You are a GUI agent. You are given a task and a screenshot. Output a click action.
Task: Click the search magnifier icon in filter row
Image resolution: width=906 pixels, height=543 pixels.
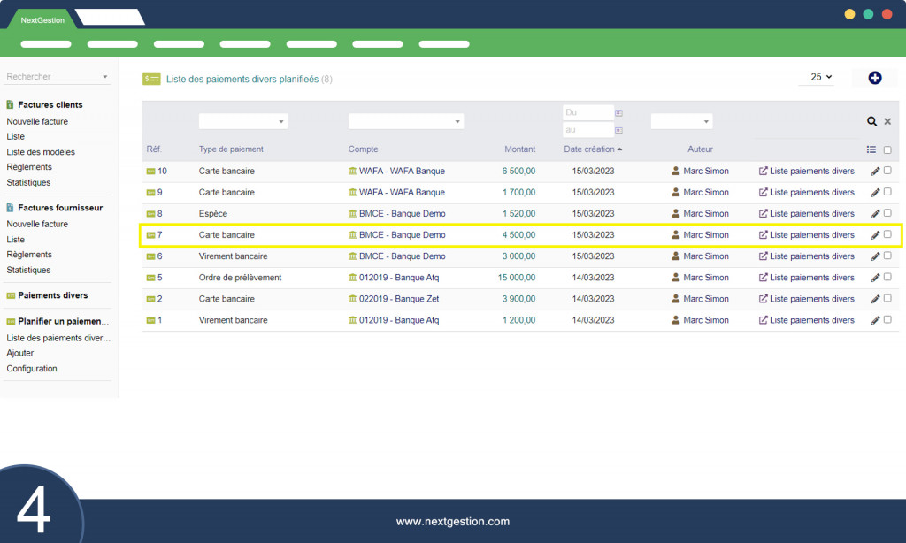pos(871,121)
